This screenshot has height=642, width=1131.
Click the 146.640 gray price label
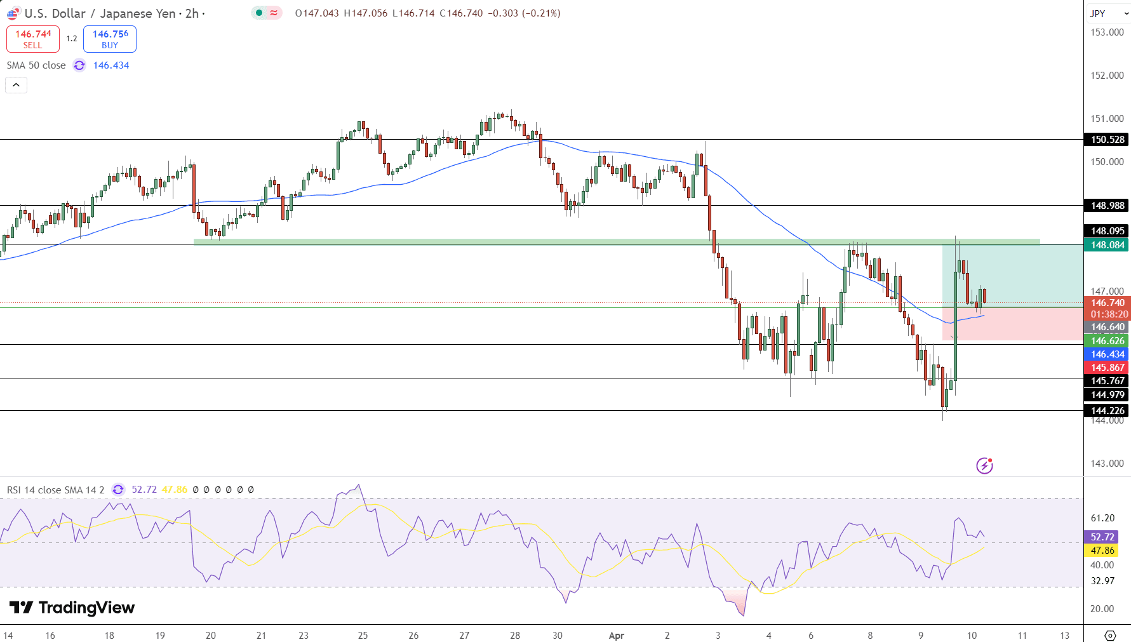1108,327
